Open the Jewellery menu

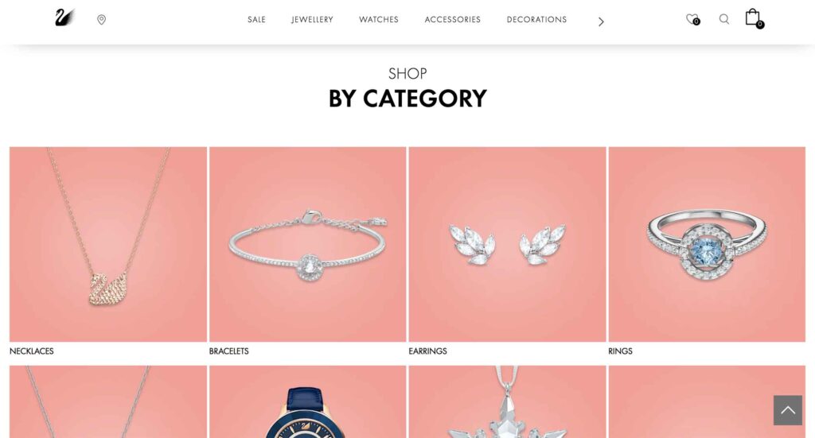click(x=312, y=20)
